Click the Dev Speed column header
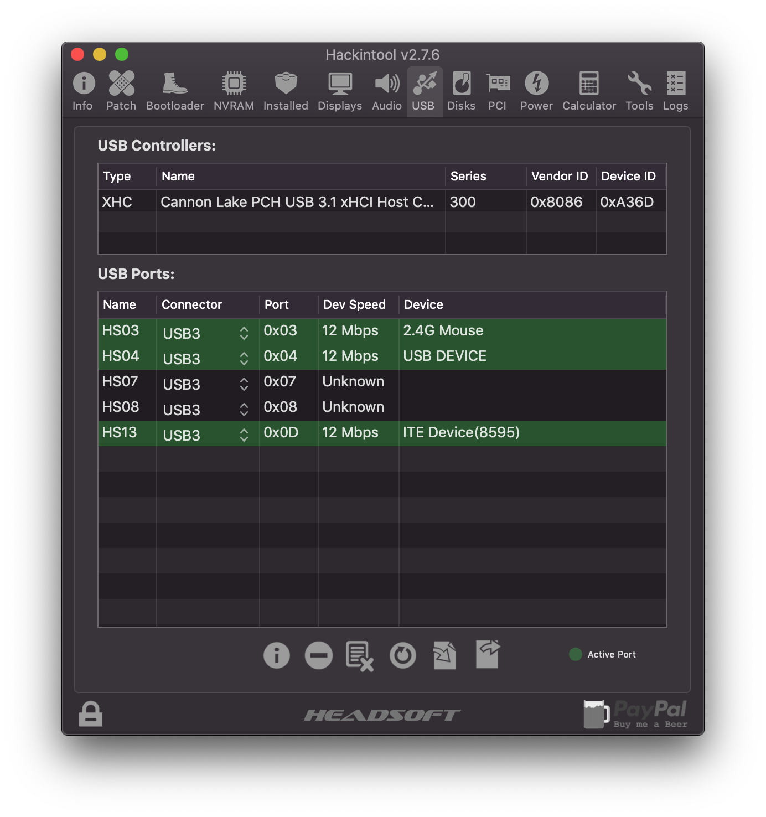766x817 pixels. click(358, 304)
